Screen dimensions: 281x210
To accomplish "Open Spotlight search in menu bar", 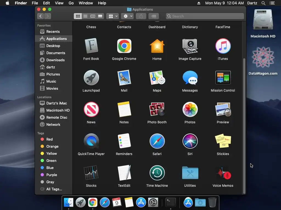I will tap(263, 3).
